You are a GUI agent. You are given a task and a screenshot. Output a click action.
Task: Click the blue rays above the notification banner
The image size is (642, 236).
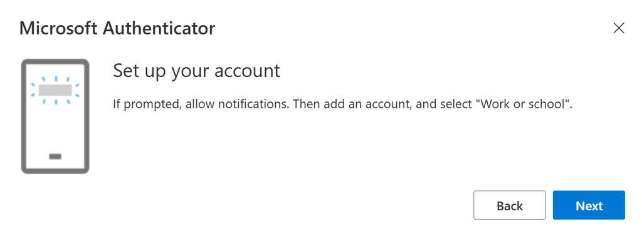click(55, 79)
